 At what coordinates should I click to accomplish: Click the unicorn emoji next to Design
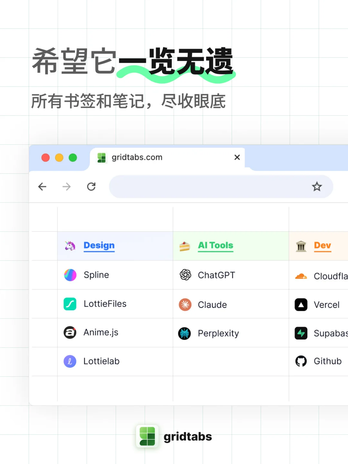click(x=70, y=246)
